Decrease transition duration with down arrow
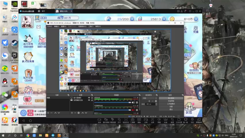The width and height of the screenshot is (245, 138). pyautogui.click(x=156, y=105)
